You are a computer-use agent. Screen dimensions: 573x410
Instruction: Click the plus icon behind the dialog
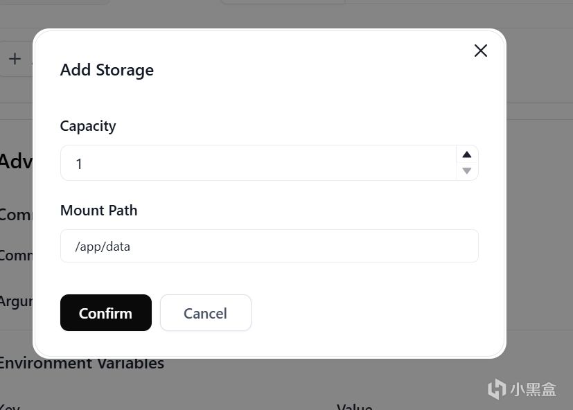15,59
